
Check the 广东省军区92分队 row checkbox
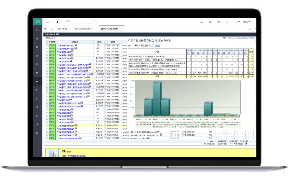point(47,61)
